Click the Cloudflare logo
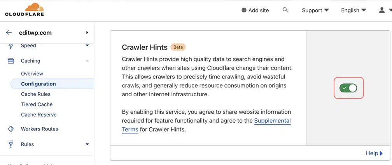The image size is (392, 165). point(24,10)
